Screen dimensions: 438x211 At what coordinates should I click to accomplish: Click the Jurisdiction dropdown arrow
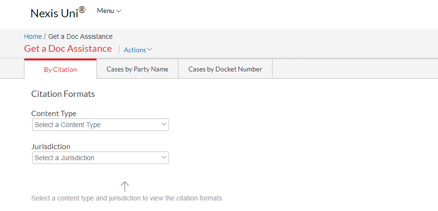tap(164, 157)
